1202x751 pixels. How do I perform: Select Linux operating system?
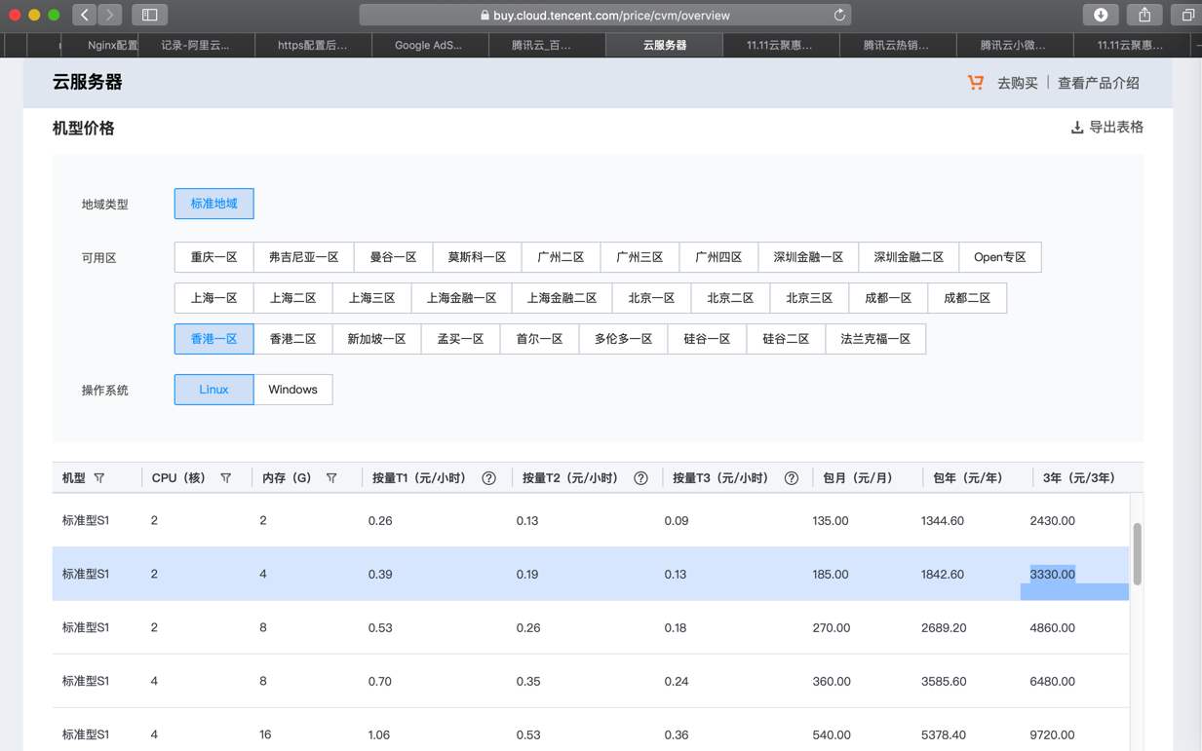coord(213,390)
